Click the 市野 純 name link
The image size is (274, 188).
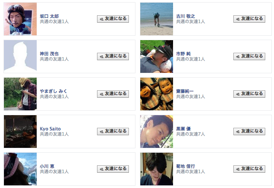tap(183, 54)
